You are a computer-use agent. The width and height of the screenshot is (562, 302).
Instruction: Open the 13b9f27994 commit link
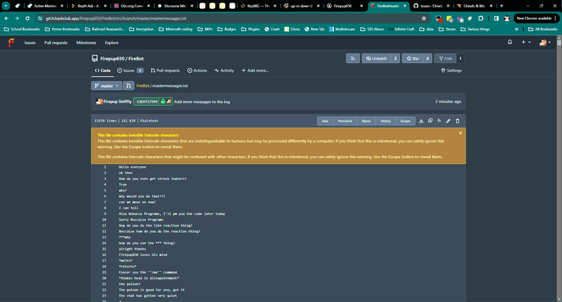pyautogui.click(x=147, y=102)
